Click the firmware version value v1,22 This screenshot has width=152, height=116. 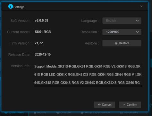(39, 43)
